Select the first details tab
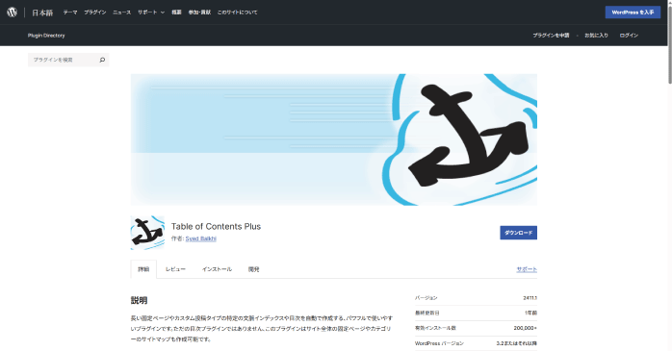The height and width of the screenshot is (351, 672). pos(143,269)
